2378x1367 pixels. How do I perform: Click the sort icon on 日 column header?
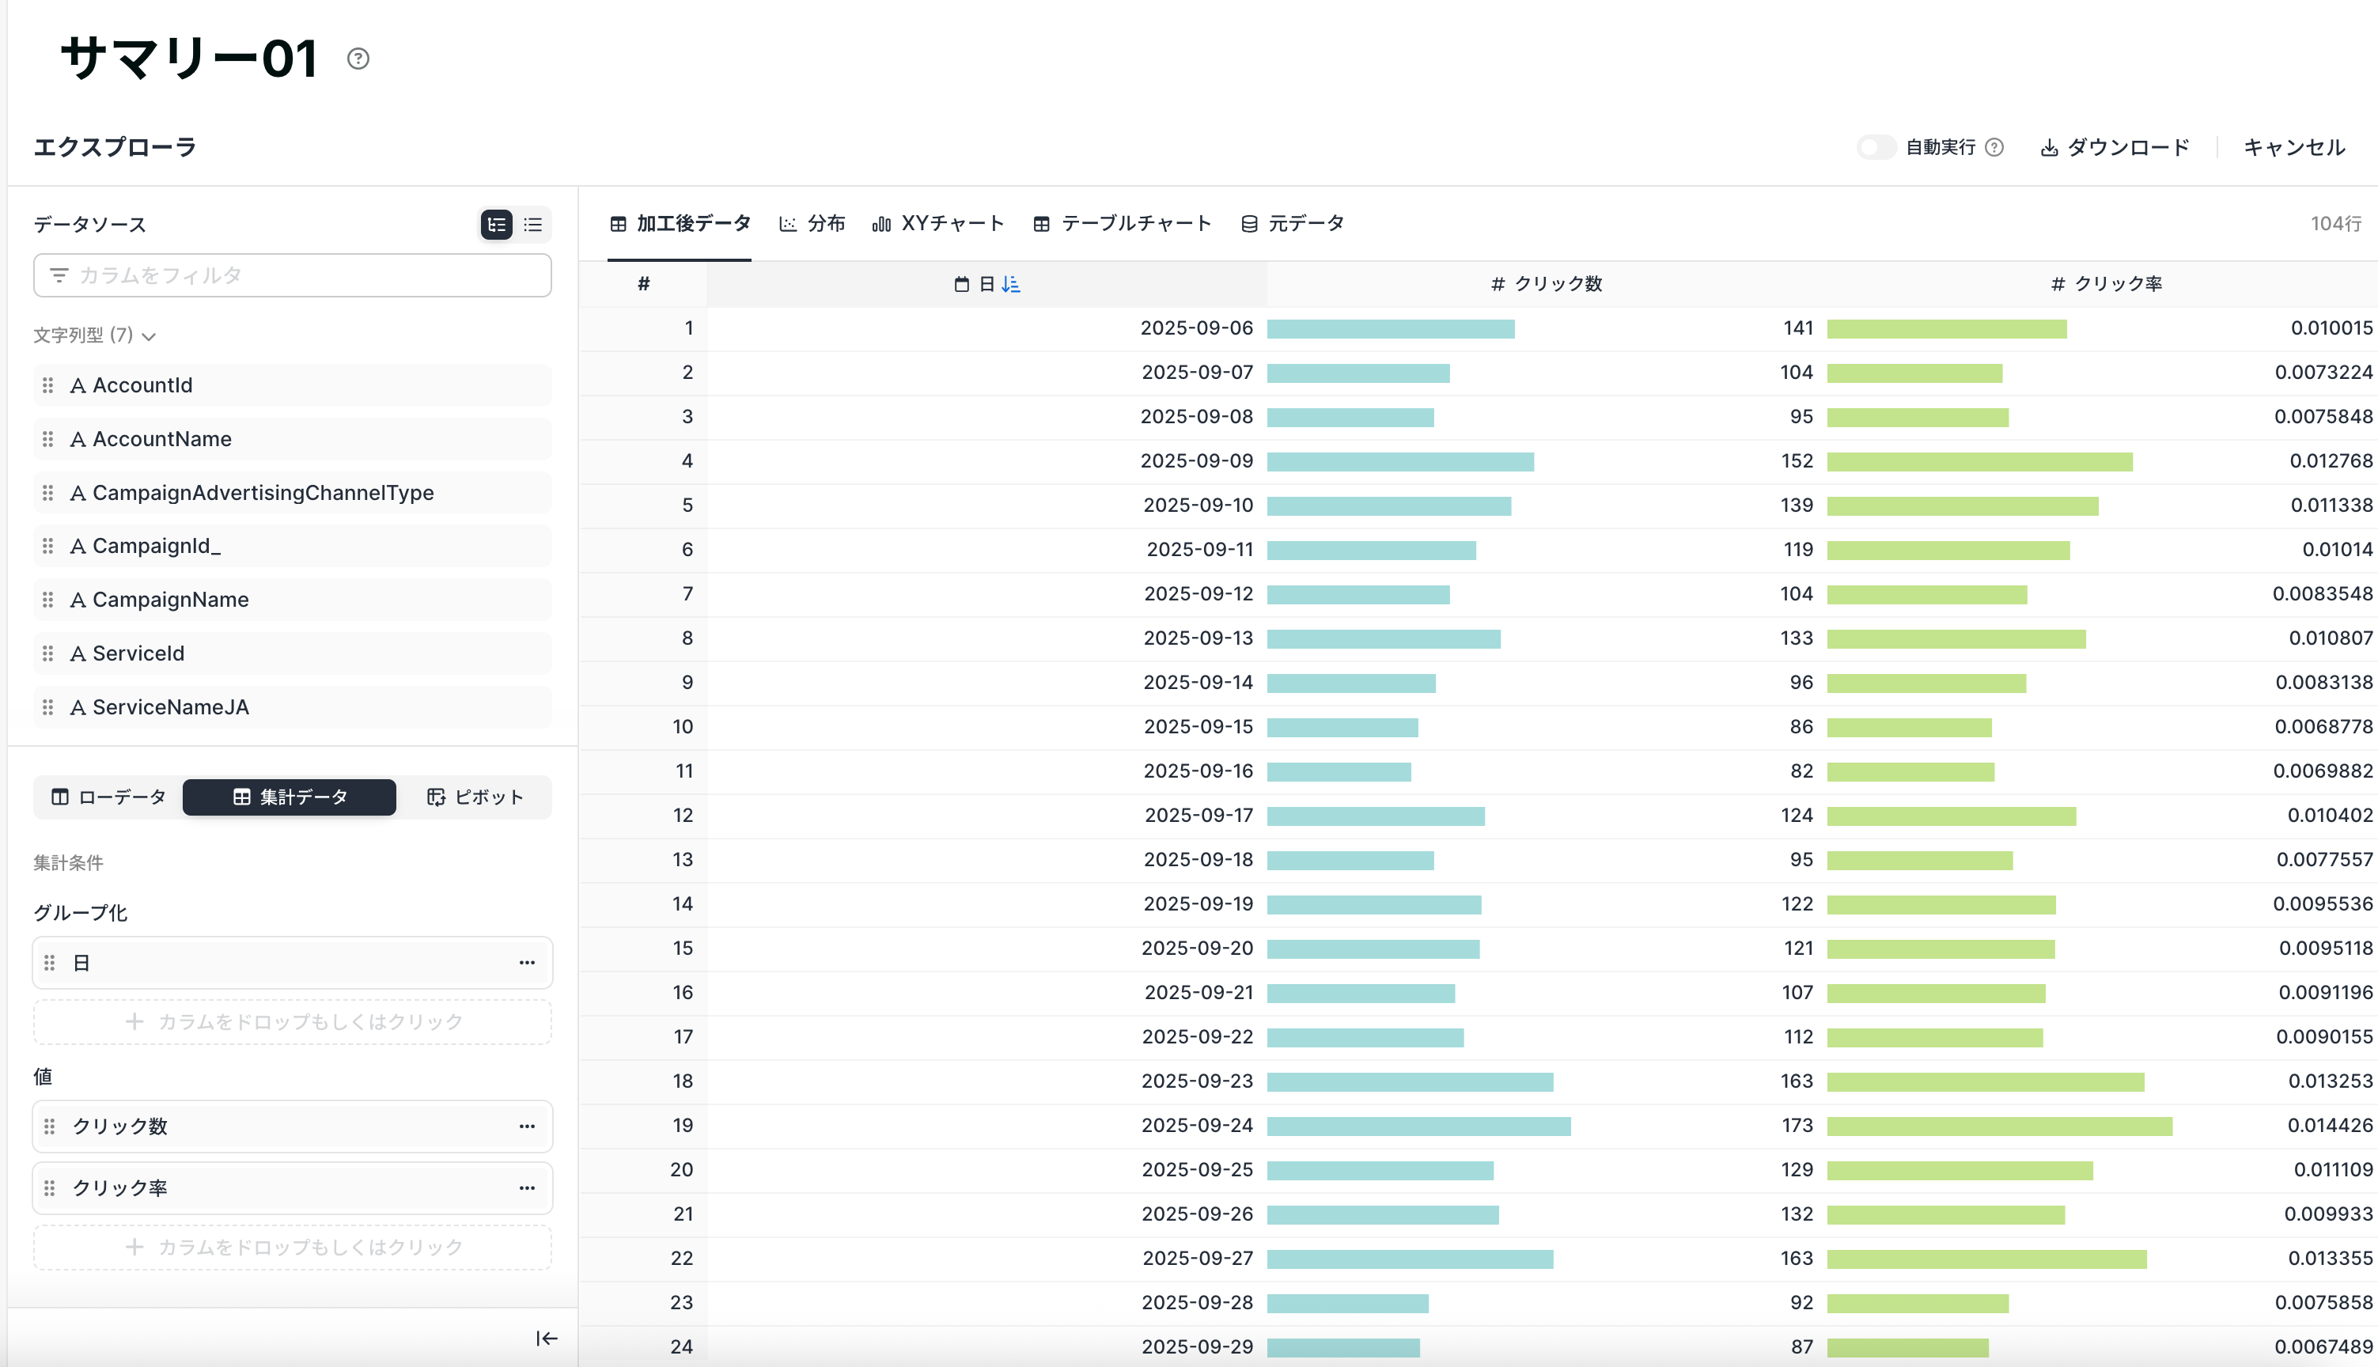pyautogui.click(x=1011, y=283)
